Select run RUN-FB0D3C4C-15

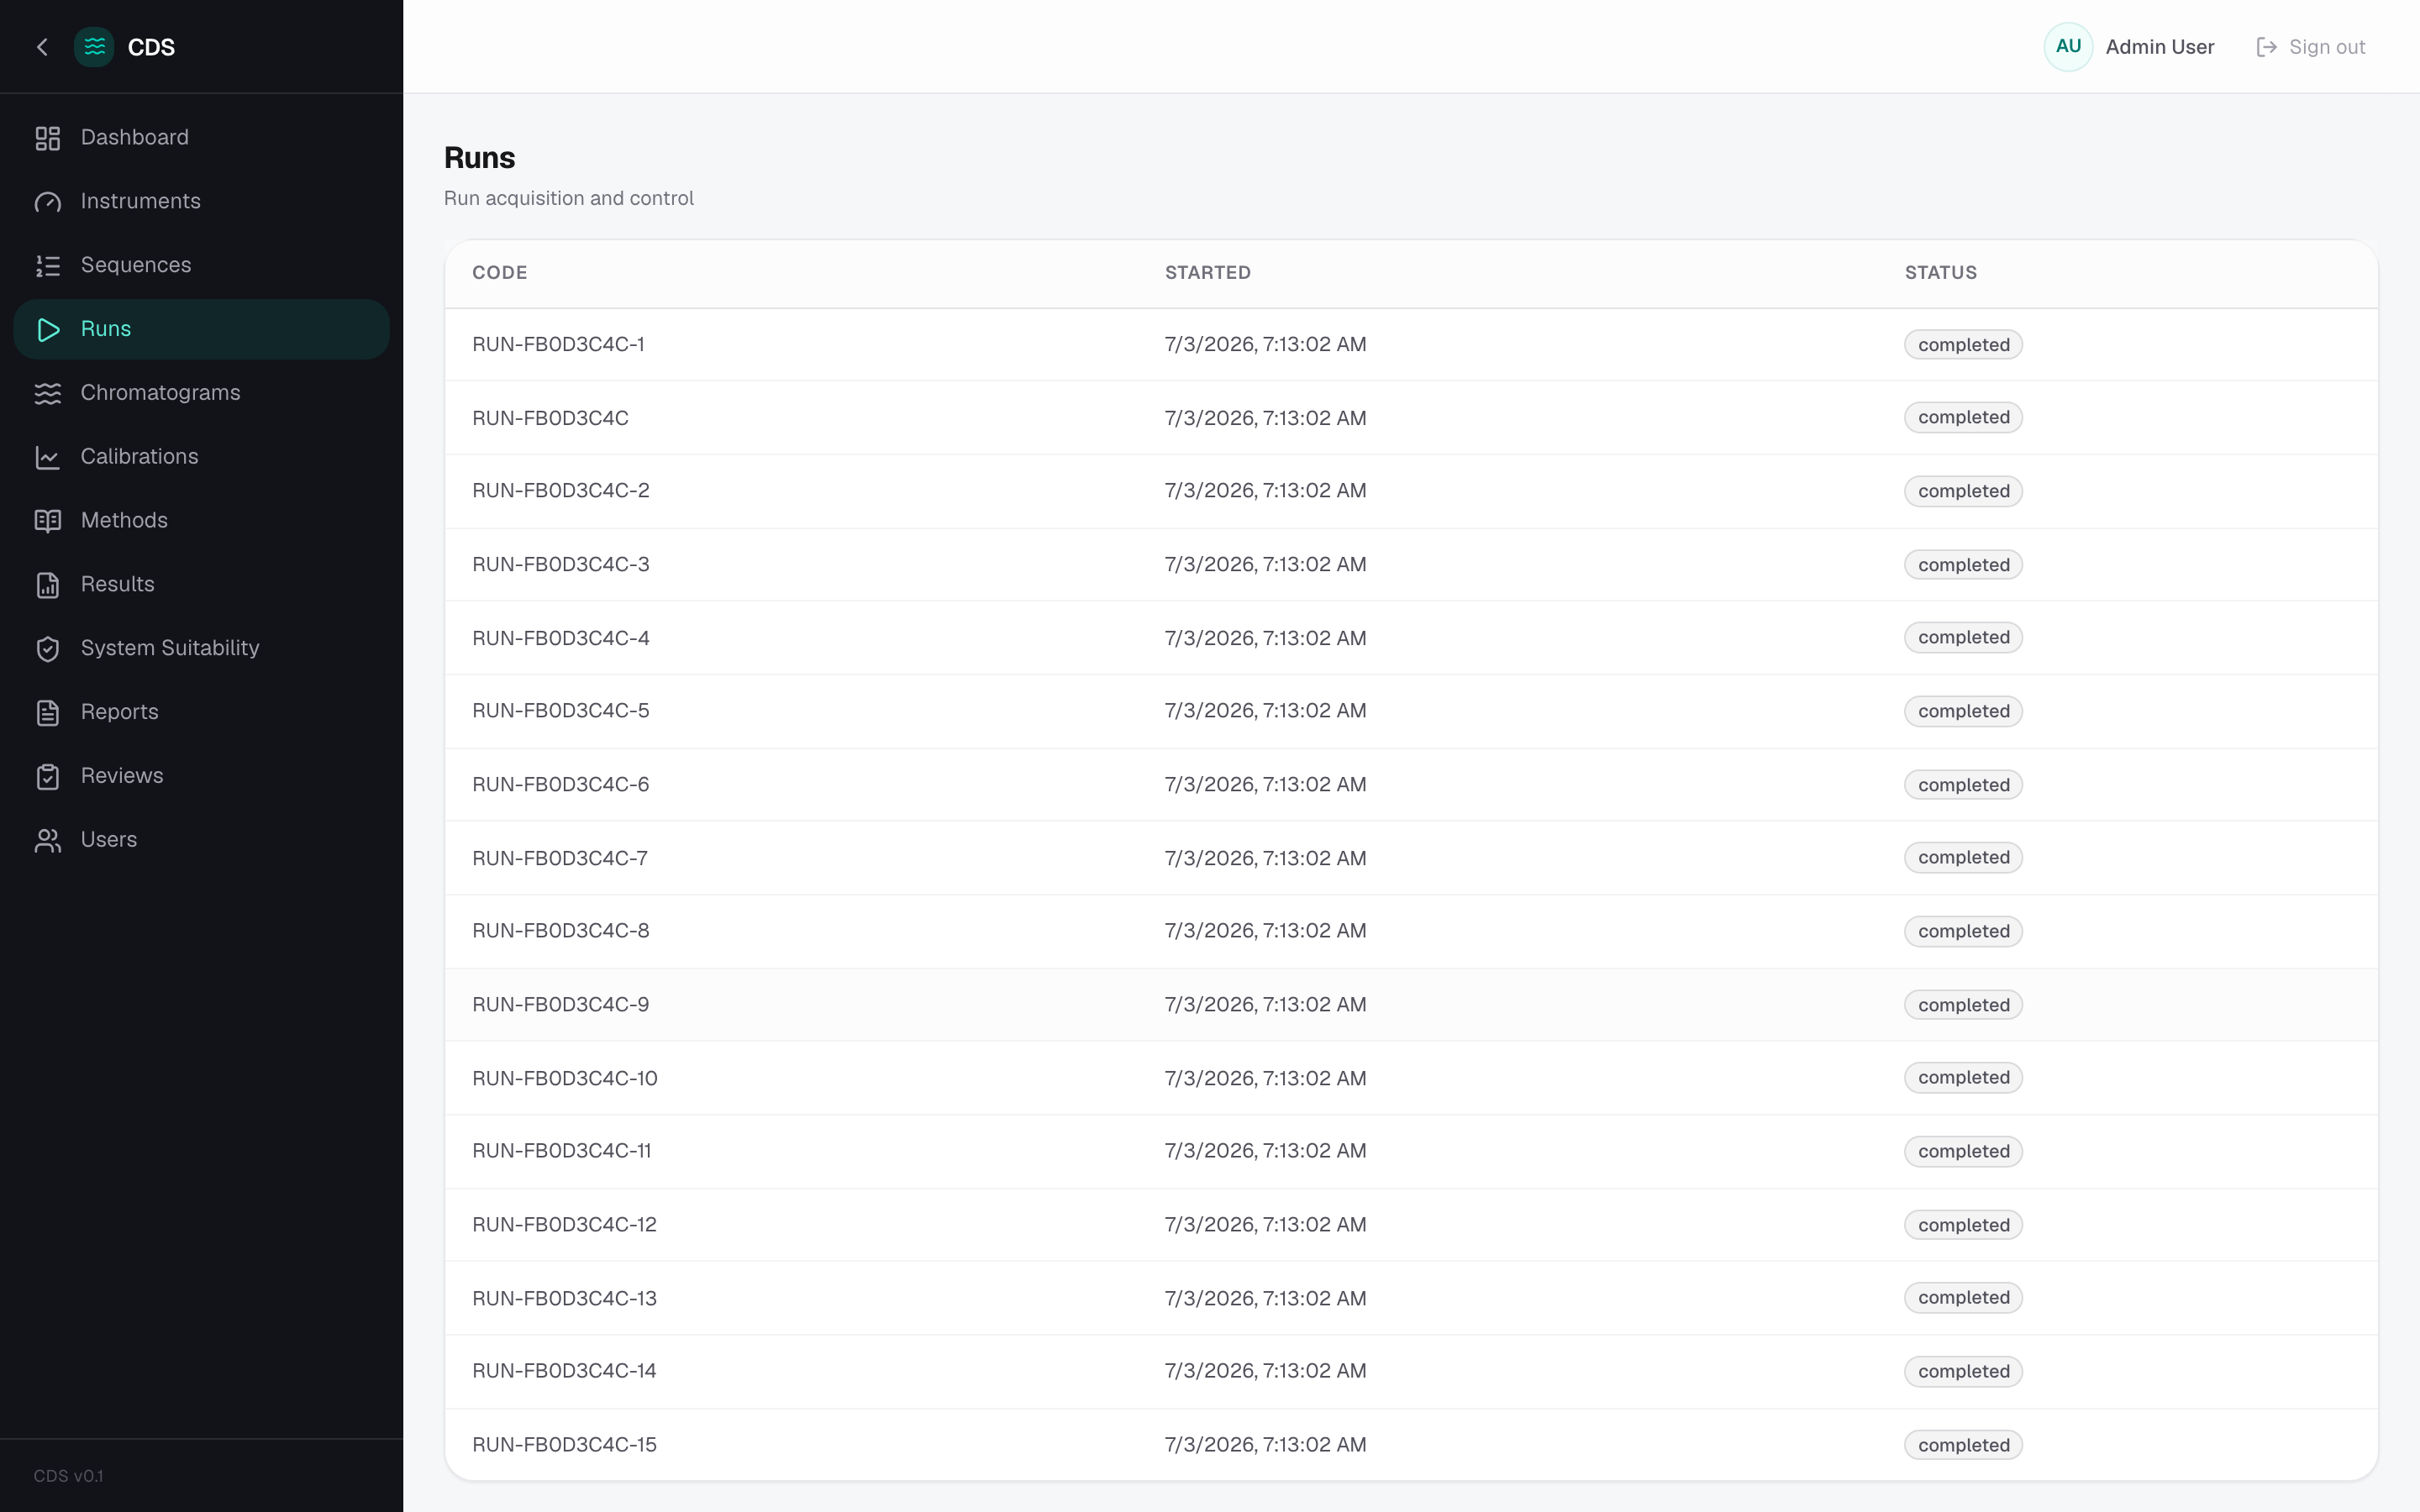(x=564, y=1445)
